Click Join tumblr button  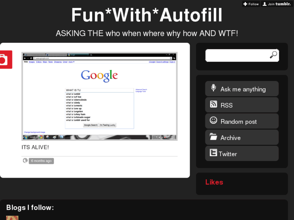pos(277,4)
